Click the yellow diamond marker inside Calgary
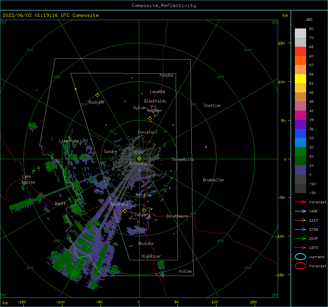This screenshot has width=328, height=307. [144, 210]
